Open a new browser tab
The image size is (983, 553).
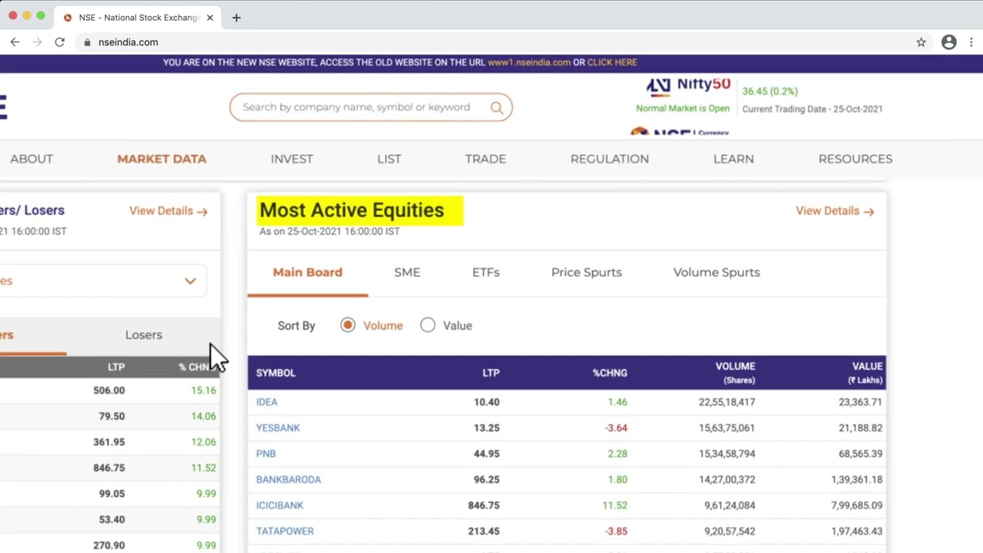236,17
